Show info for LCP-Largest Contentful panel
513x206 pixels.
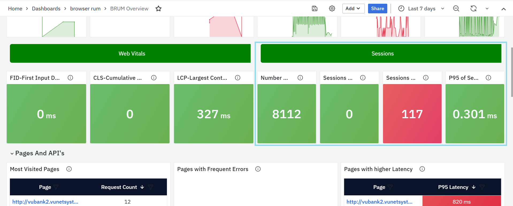pos(238,78)
